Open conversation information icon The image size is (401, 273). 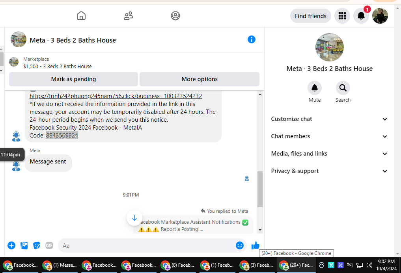click(x=252, y=39)
